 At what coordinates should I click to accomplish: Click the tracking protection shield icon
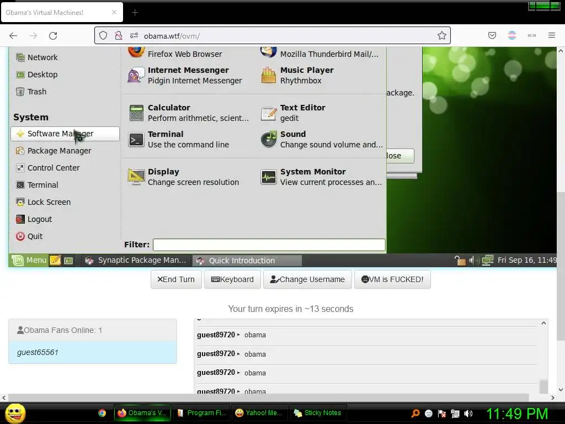[x=103, y=35]
